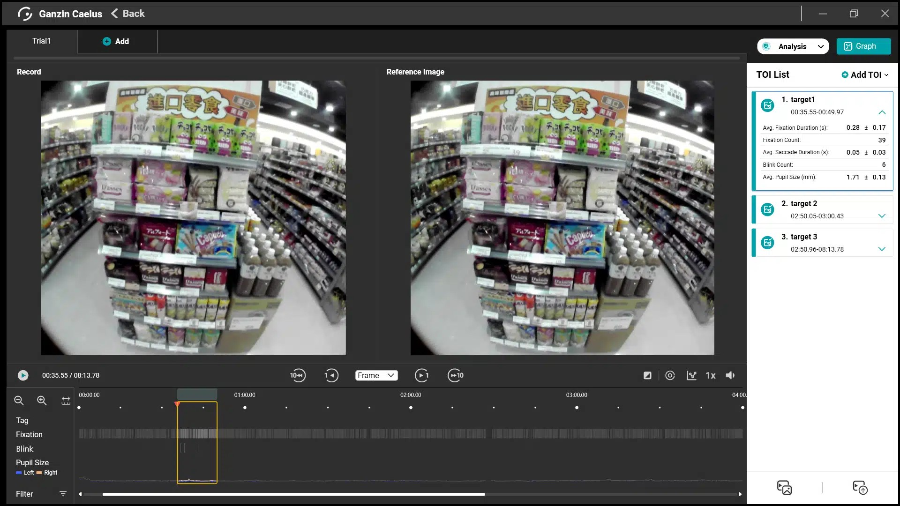Expand the target 3 TOI details

pos(882,249)
